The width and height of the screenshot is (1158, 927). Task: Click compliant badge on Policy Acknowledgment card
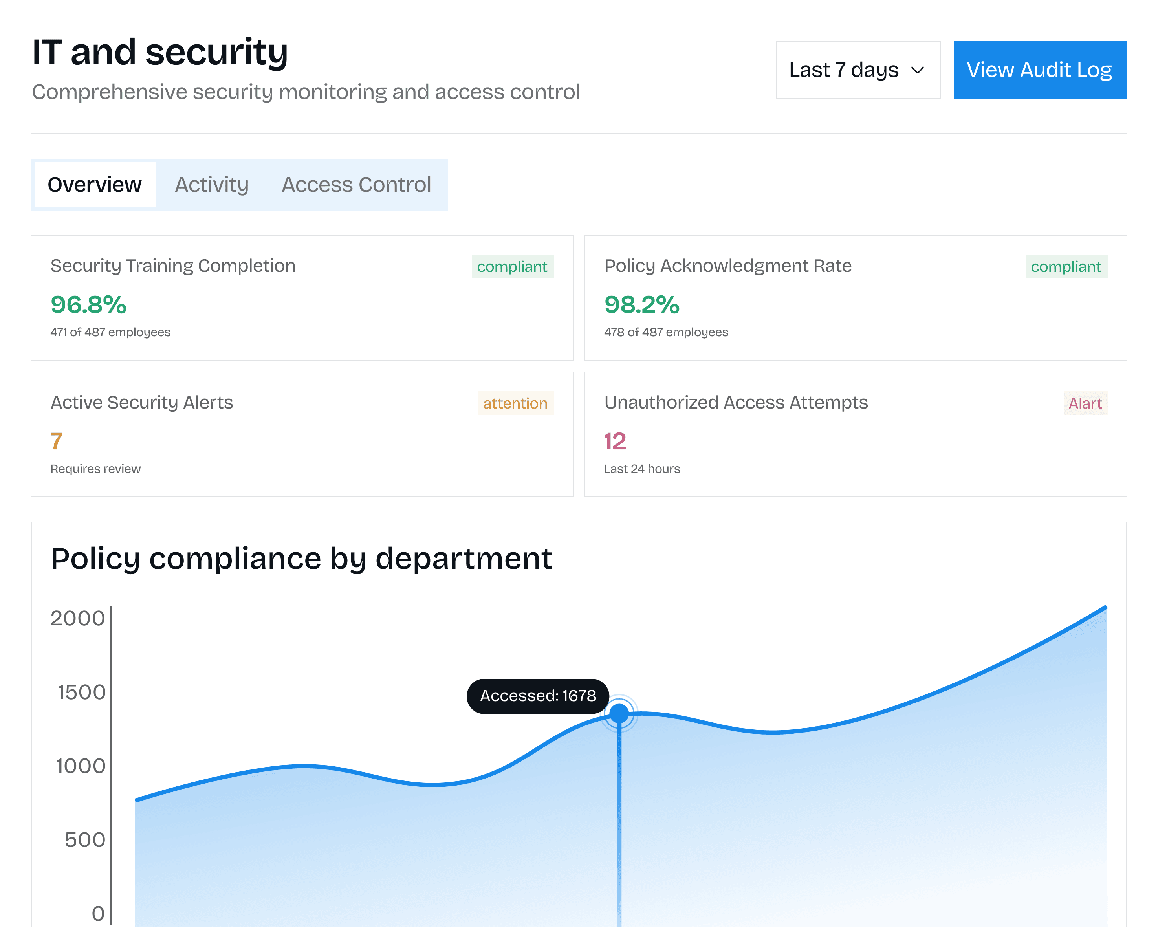pyautogui.click(x=1066, y=266)
